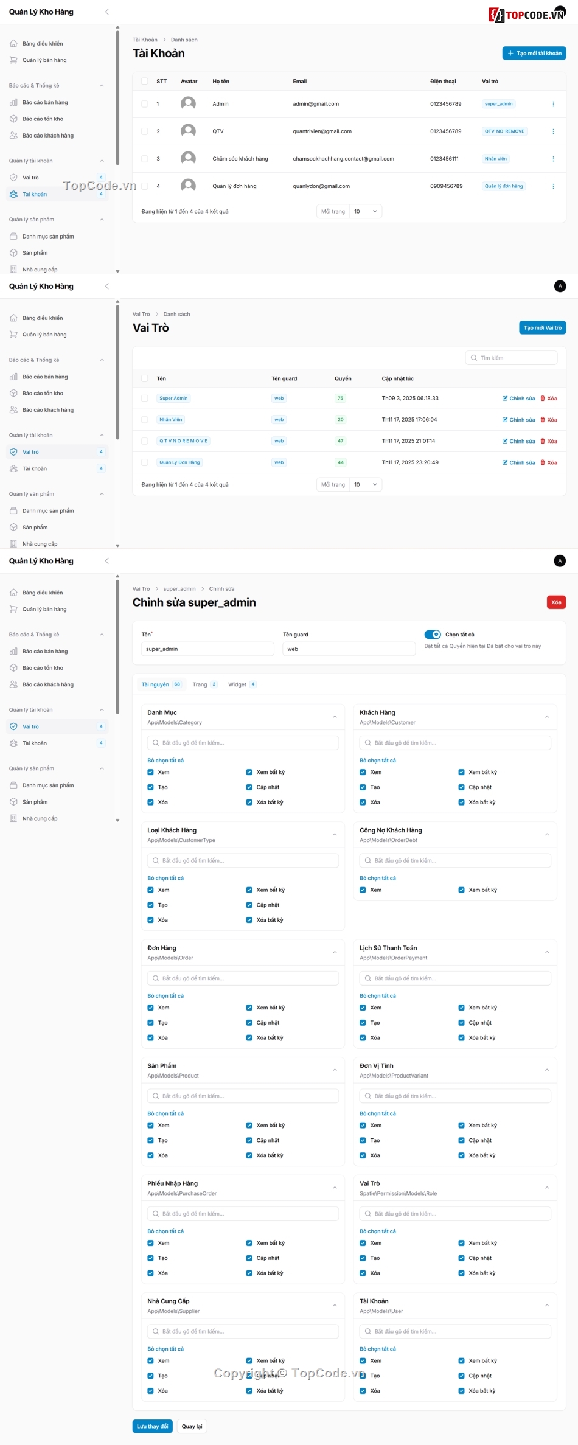Viewport: 578px width, 1445px height.
Task: Collapse the Loại Khách Hàng permissions card
Action: [x=335, y=834]
